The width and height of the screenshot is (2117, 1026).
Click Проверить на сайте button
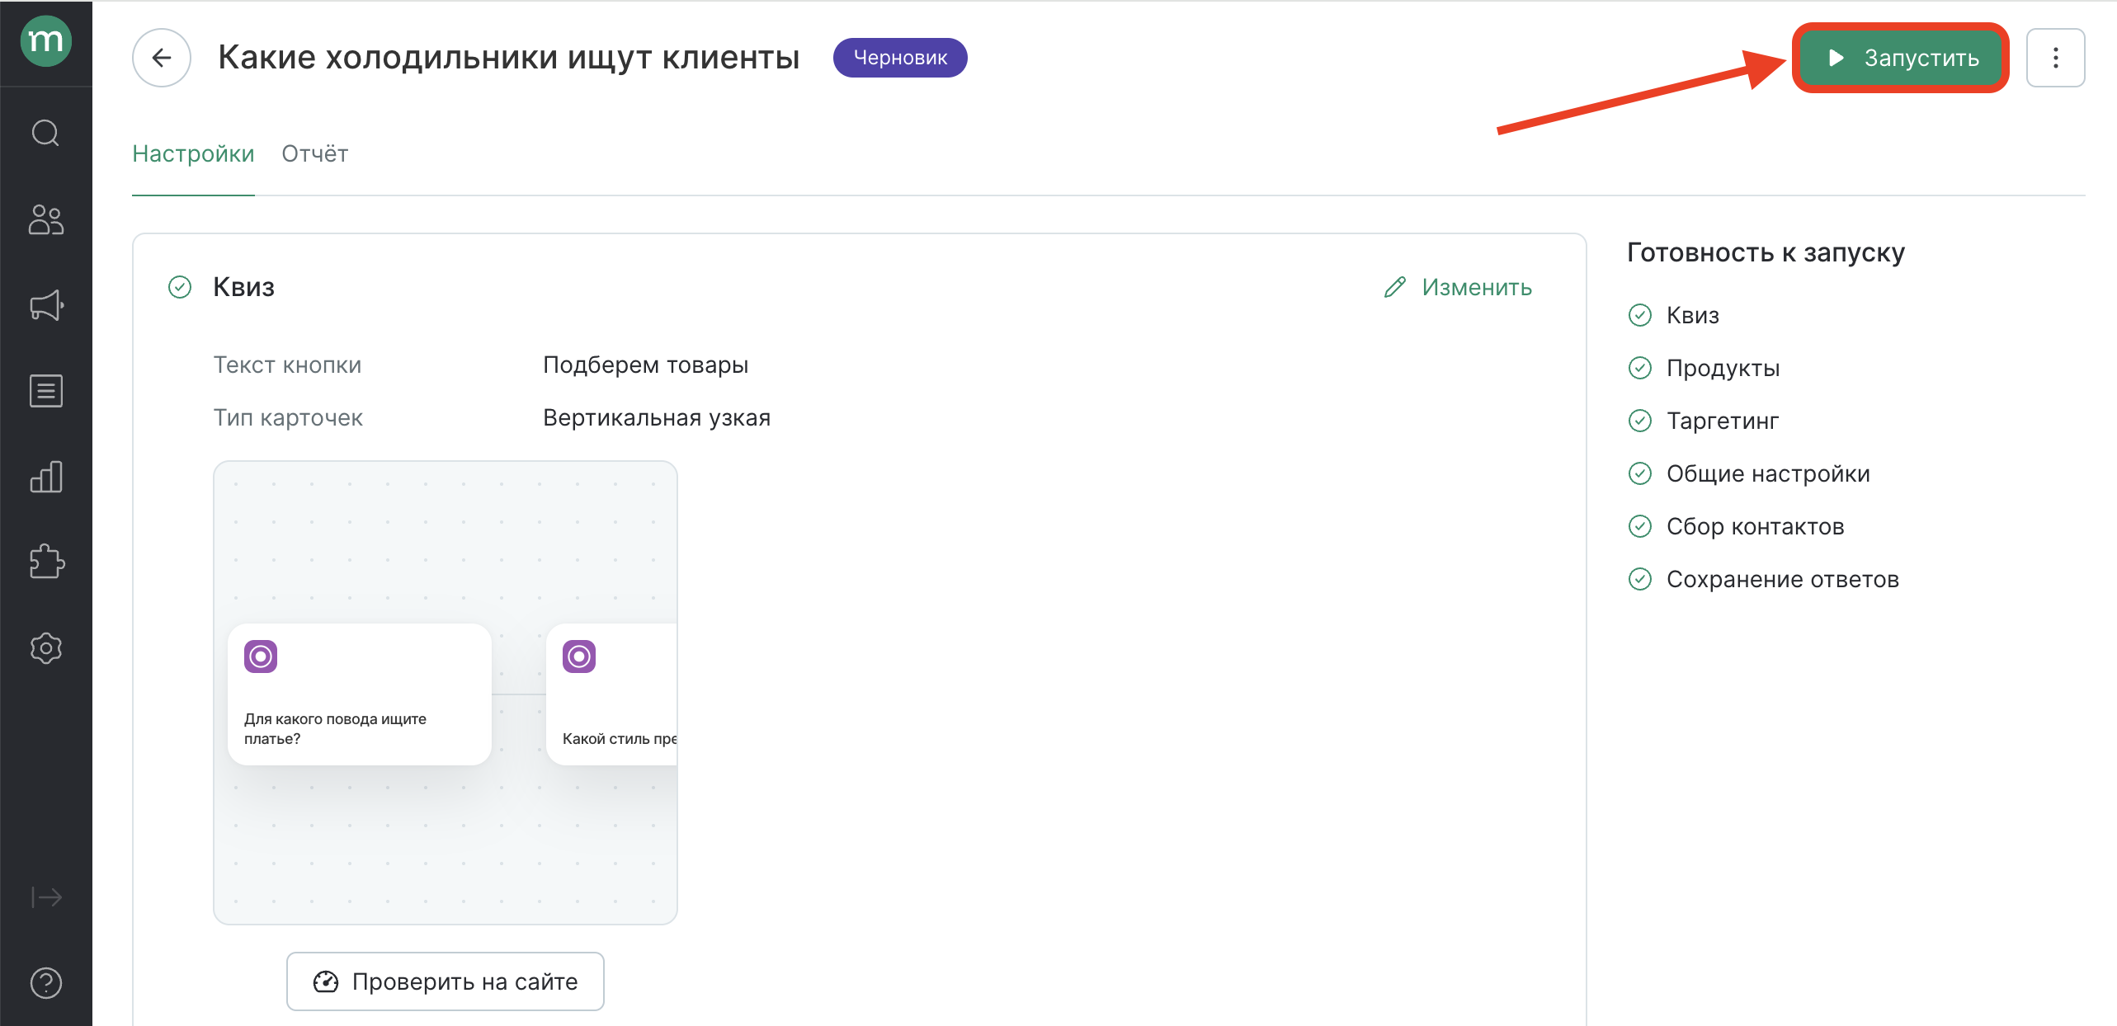click(446, 981)
